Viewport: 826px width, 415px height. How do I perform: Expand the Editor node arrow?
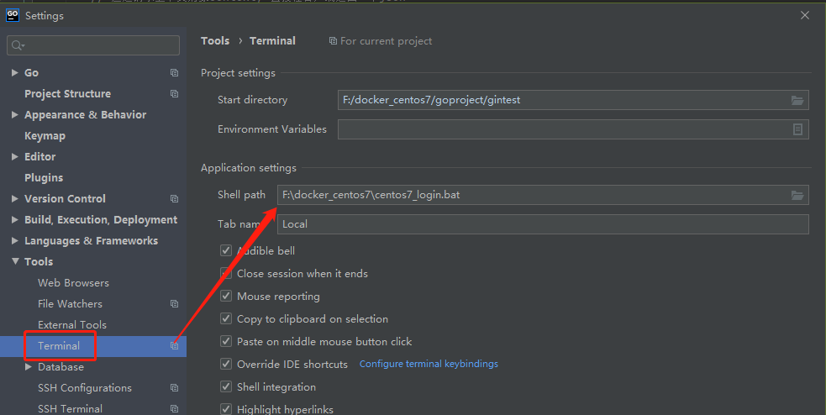[x=15, y=156]
